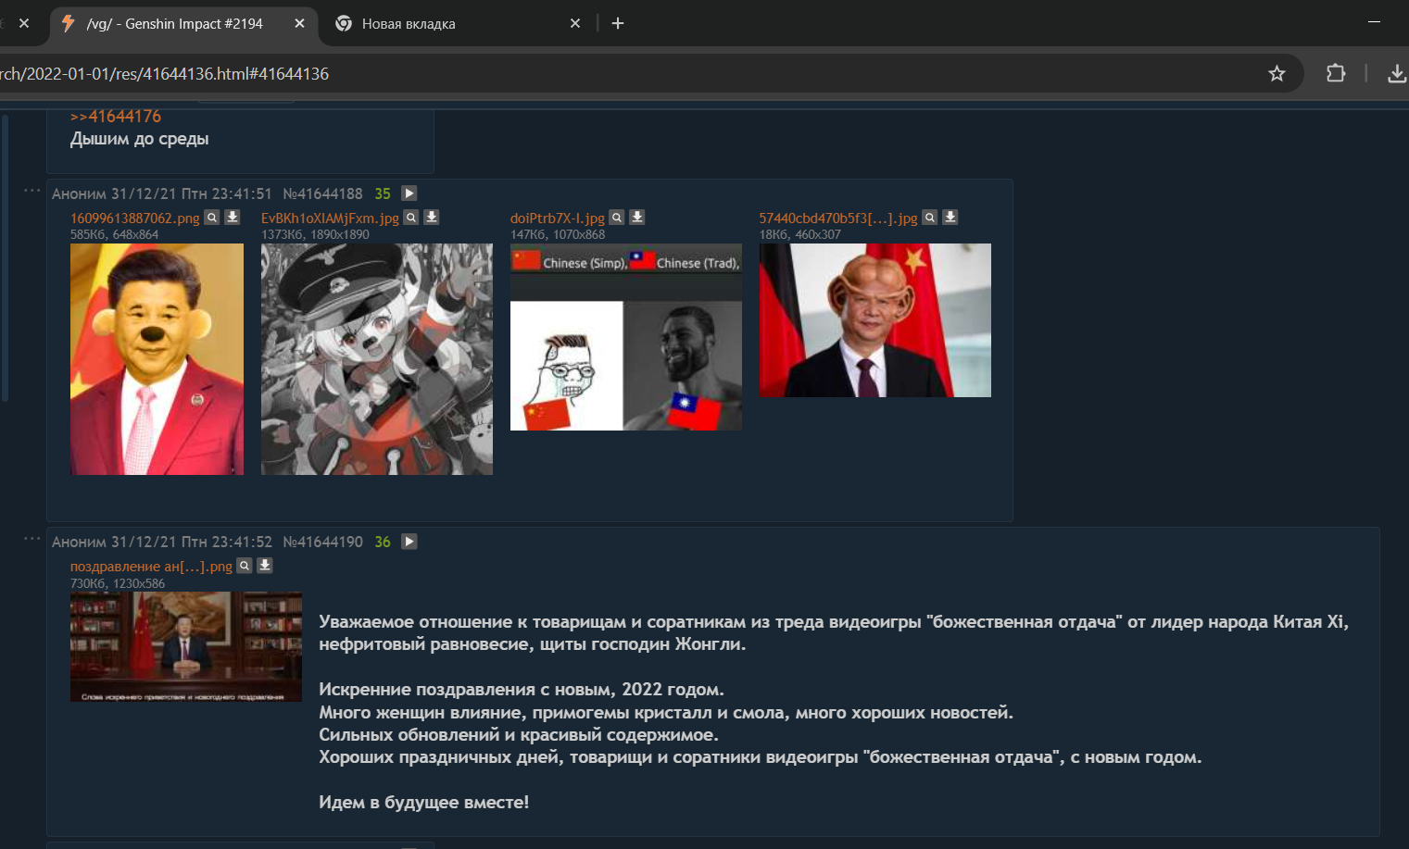Search image EvBKh1oXIAMjFxm.jpg with magnifier icon

[411, 218]
